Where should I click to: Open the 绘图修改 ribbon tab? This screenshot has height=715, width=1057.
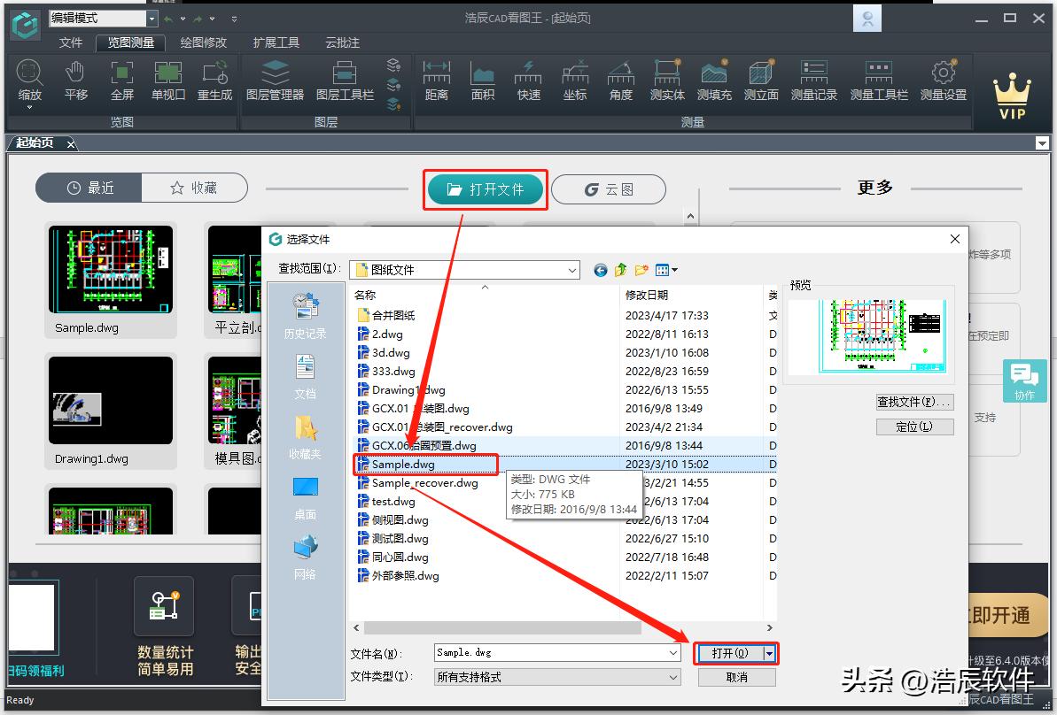[203, 42]
